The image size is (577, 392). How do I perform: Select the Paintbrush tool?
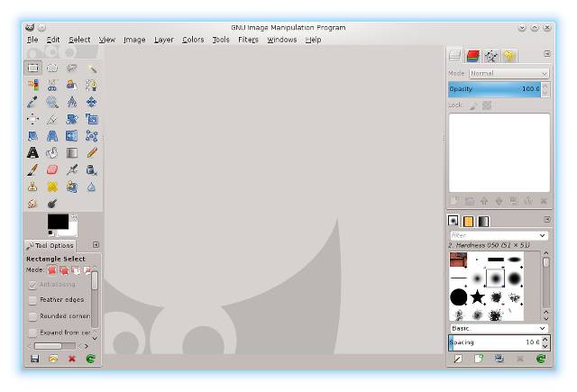pos(32,170)
